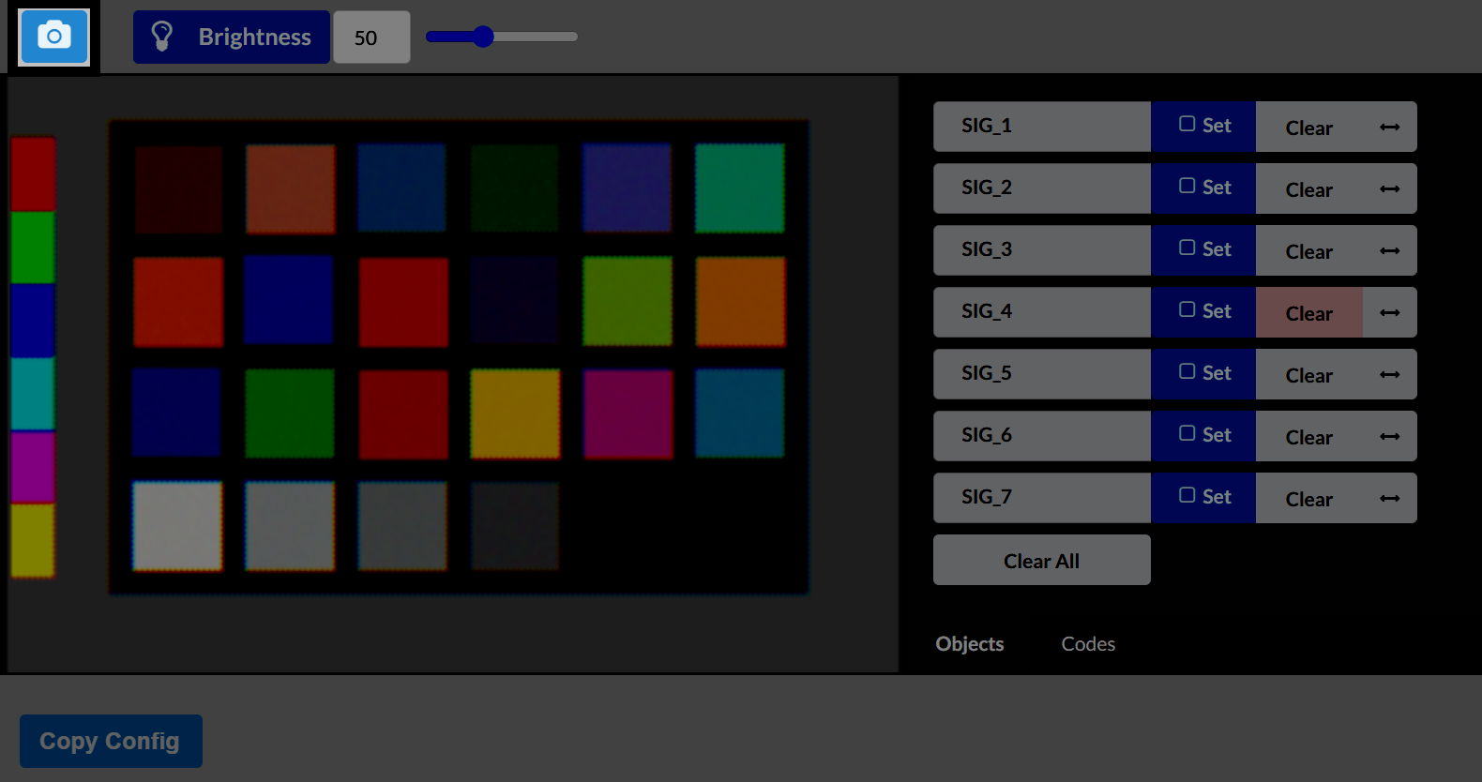Check the Set box for SIG_5
Screen dimensions: 1482x782
click(x=1187, y=371)
